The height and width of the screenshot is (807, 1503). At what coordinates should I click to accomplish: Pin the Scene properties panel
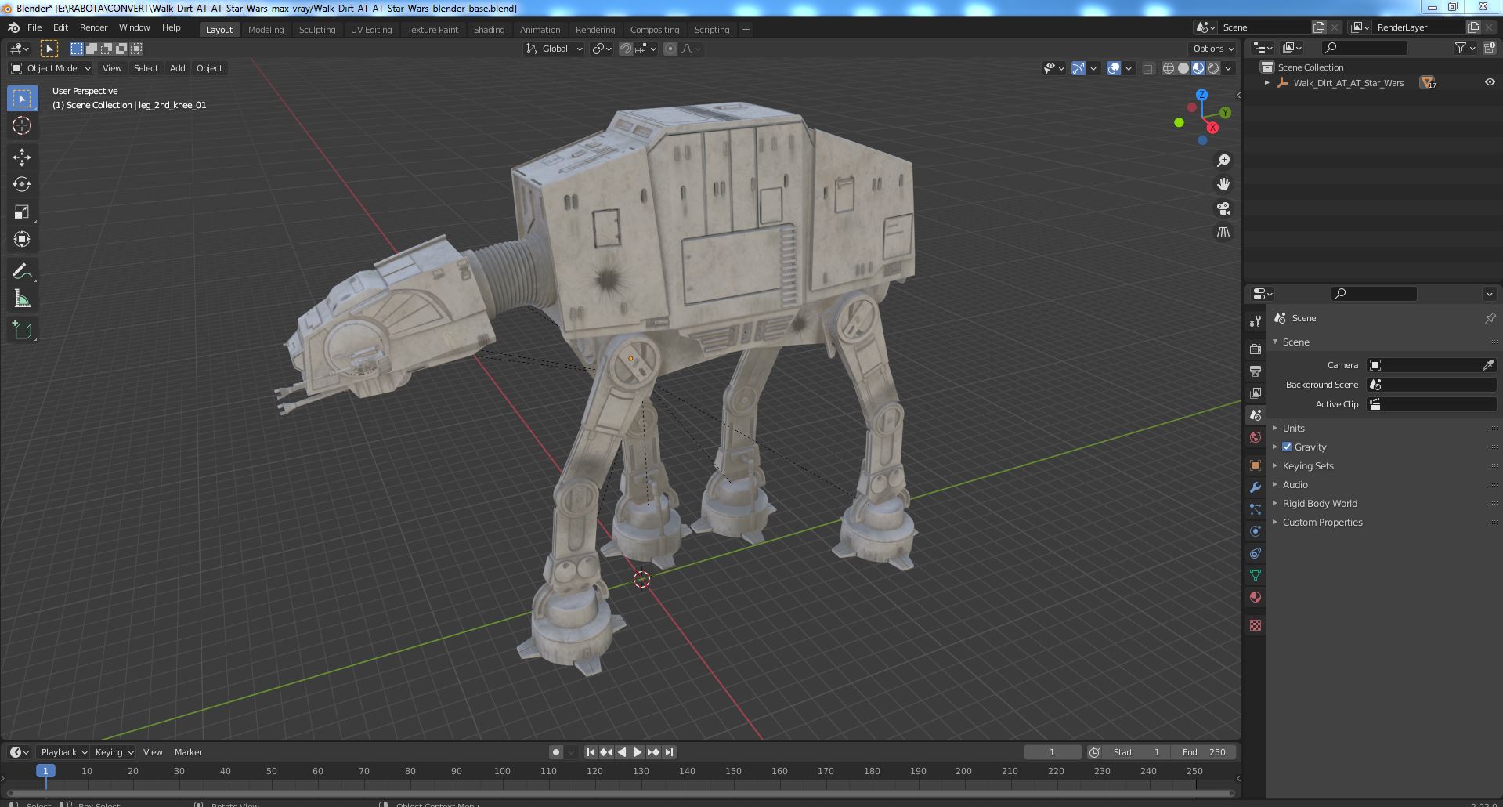(1490, 318)
